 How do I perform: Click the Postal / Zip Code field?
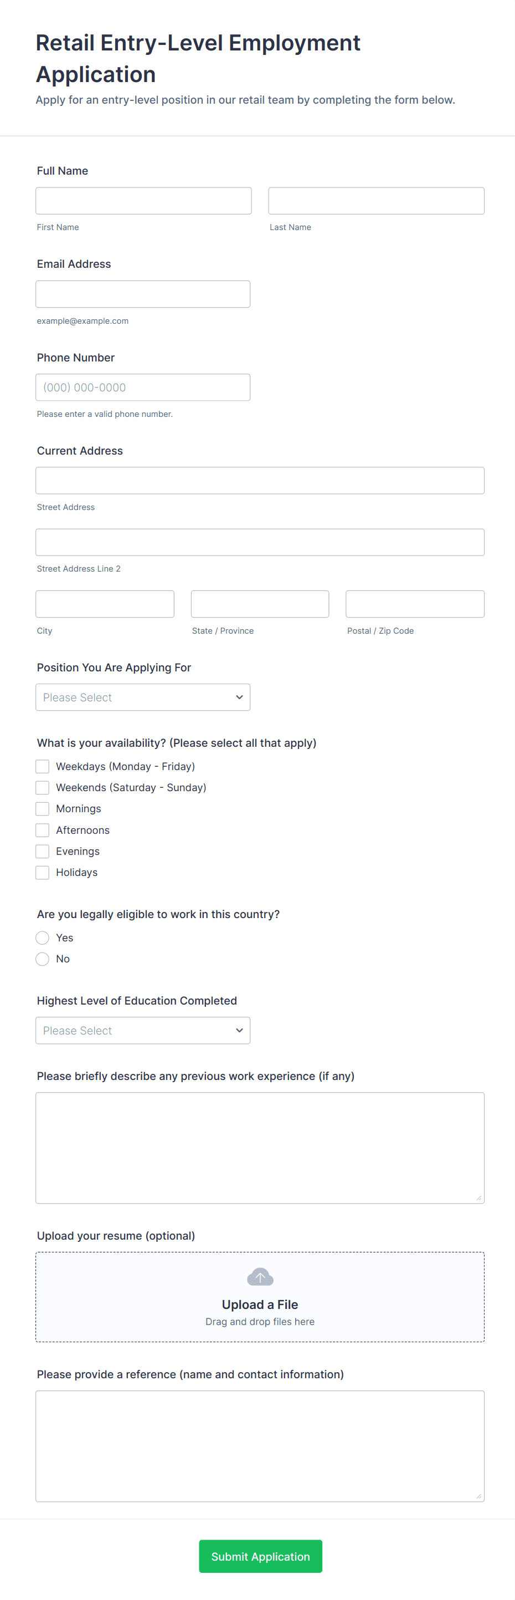point(414,604)
